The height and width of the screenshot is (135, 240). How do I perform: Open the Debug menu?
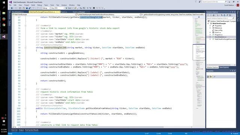click(x=39, y=5)
